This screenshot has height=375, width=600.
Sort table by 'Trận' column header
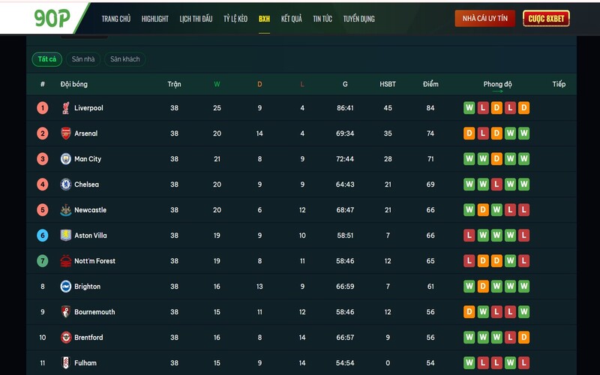click(x=174, y=84)
